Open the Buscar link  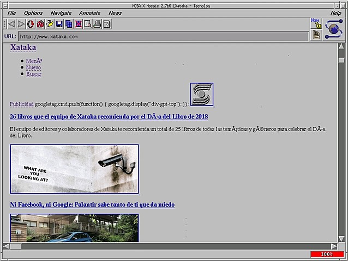click(x=34, y=74)
